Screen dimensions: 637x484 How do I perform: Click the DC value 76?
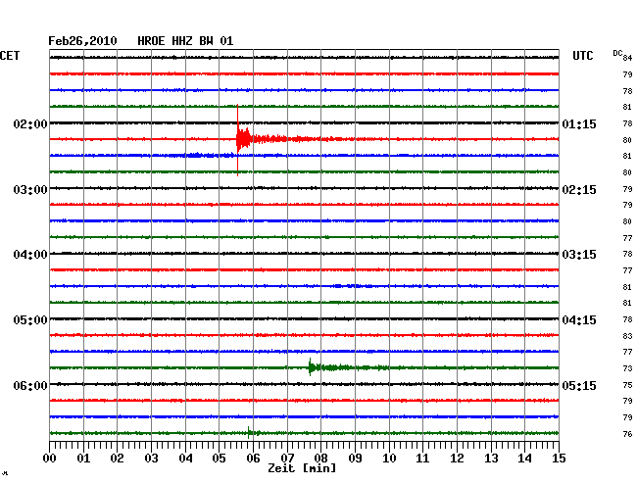coord(627,434)
